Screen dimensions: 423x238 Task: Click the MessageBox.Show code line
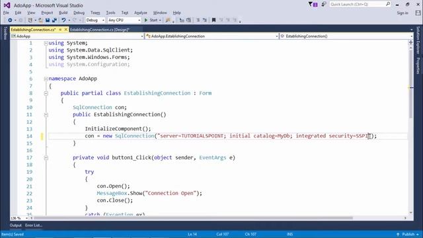(x=149, y=193)
